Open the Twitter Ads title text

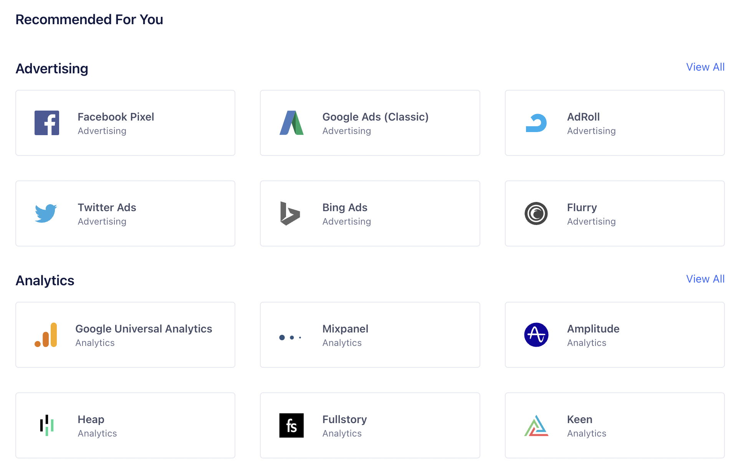tap(107, 207)
